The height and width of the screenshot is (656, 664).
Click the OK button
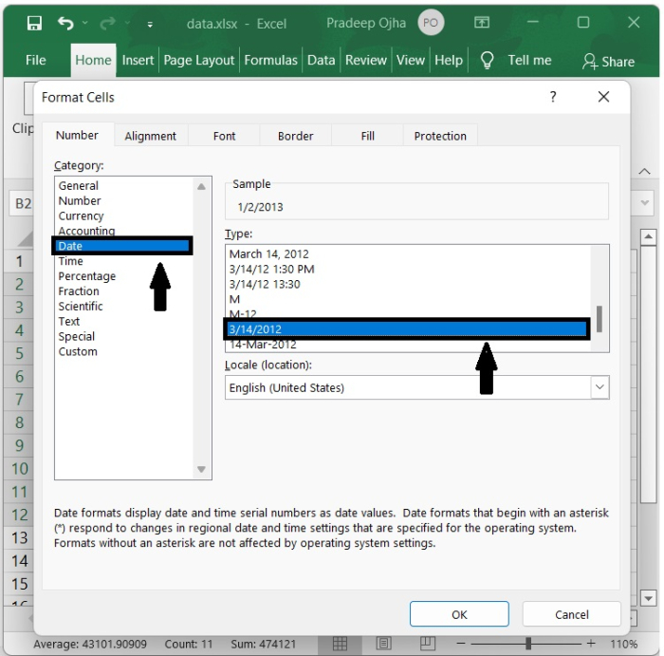click(x=459, y=614)
